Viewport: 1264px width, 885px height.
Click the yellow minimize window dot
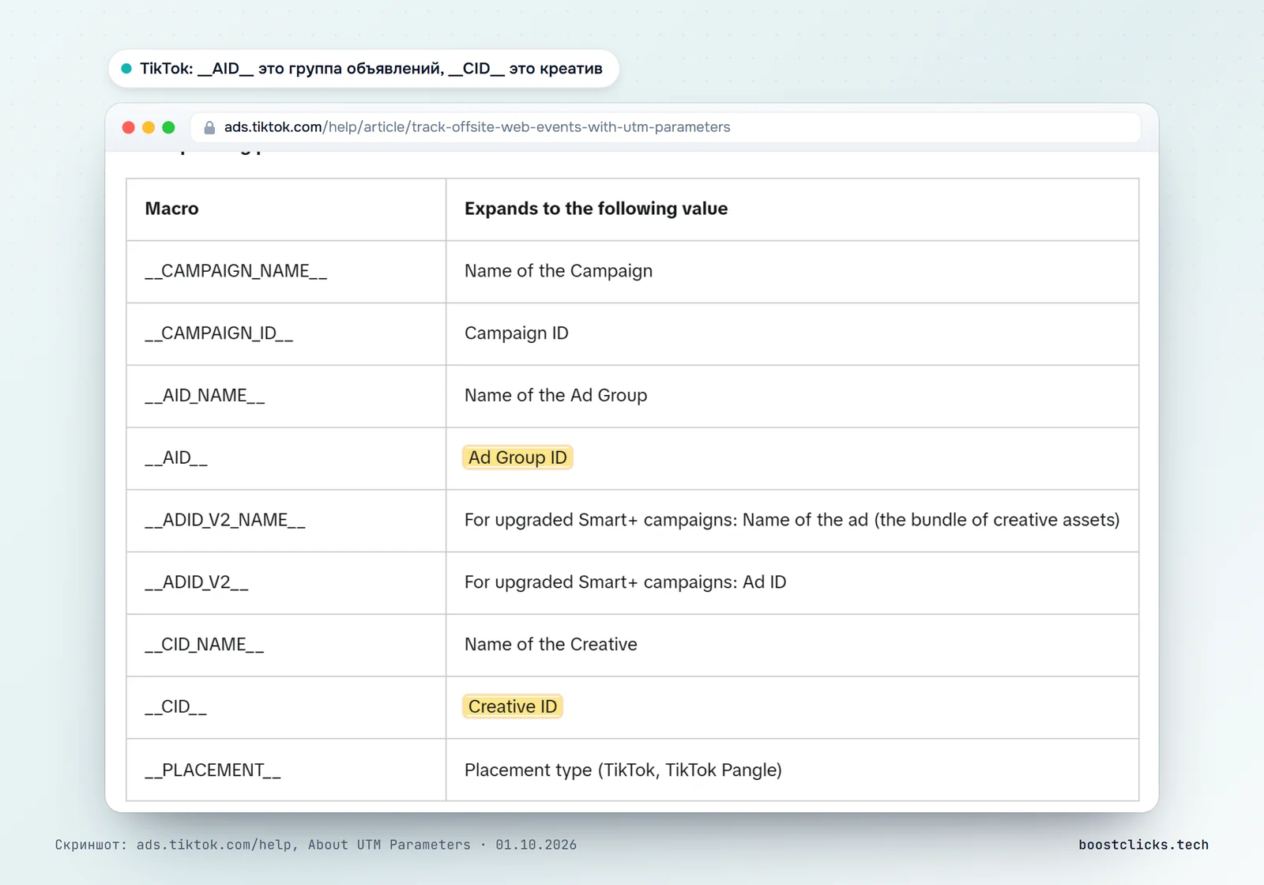[x=149, y=127]
